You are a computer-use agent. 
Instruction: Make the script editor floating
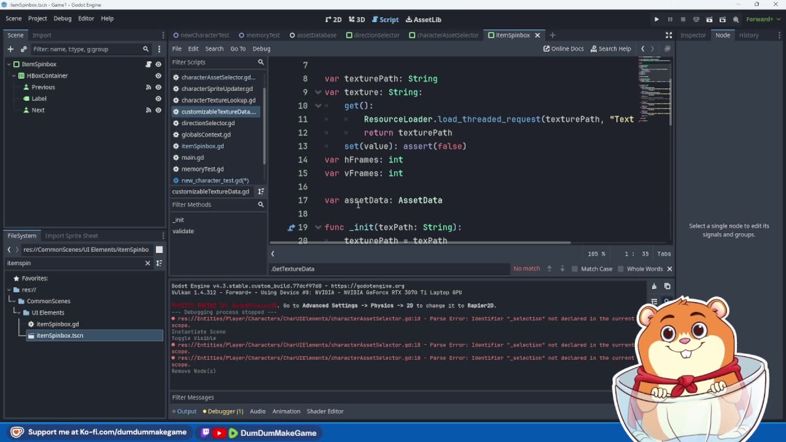(667, 49)
